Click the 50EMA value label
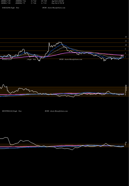The width and height of the screenshot is (129, 186). point(6,3)
